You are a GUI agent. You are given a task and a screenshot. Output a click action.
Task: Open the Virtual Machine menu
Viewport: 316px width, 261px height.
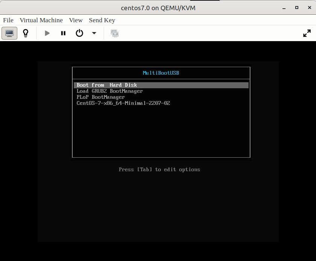pyautogui.click(x=41, y=20)
